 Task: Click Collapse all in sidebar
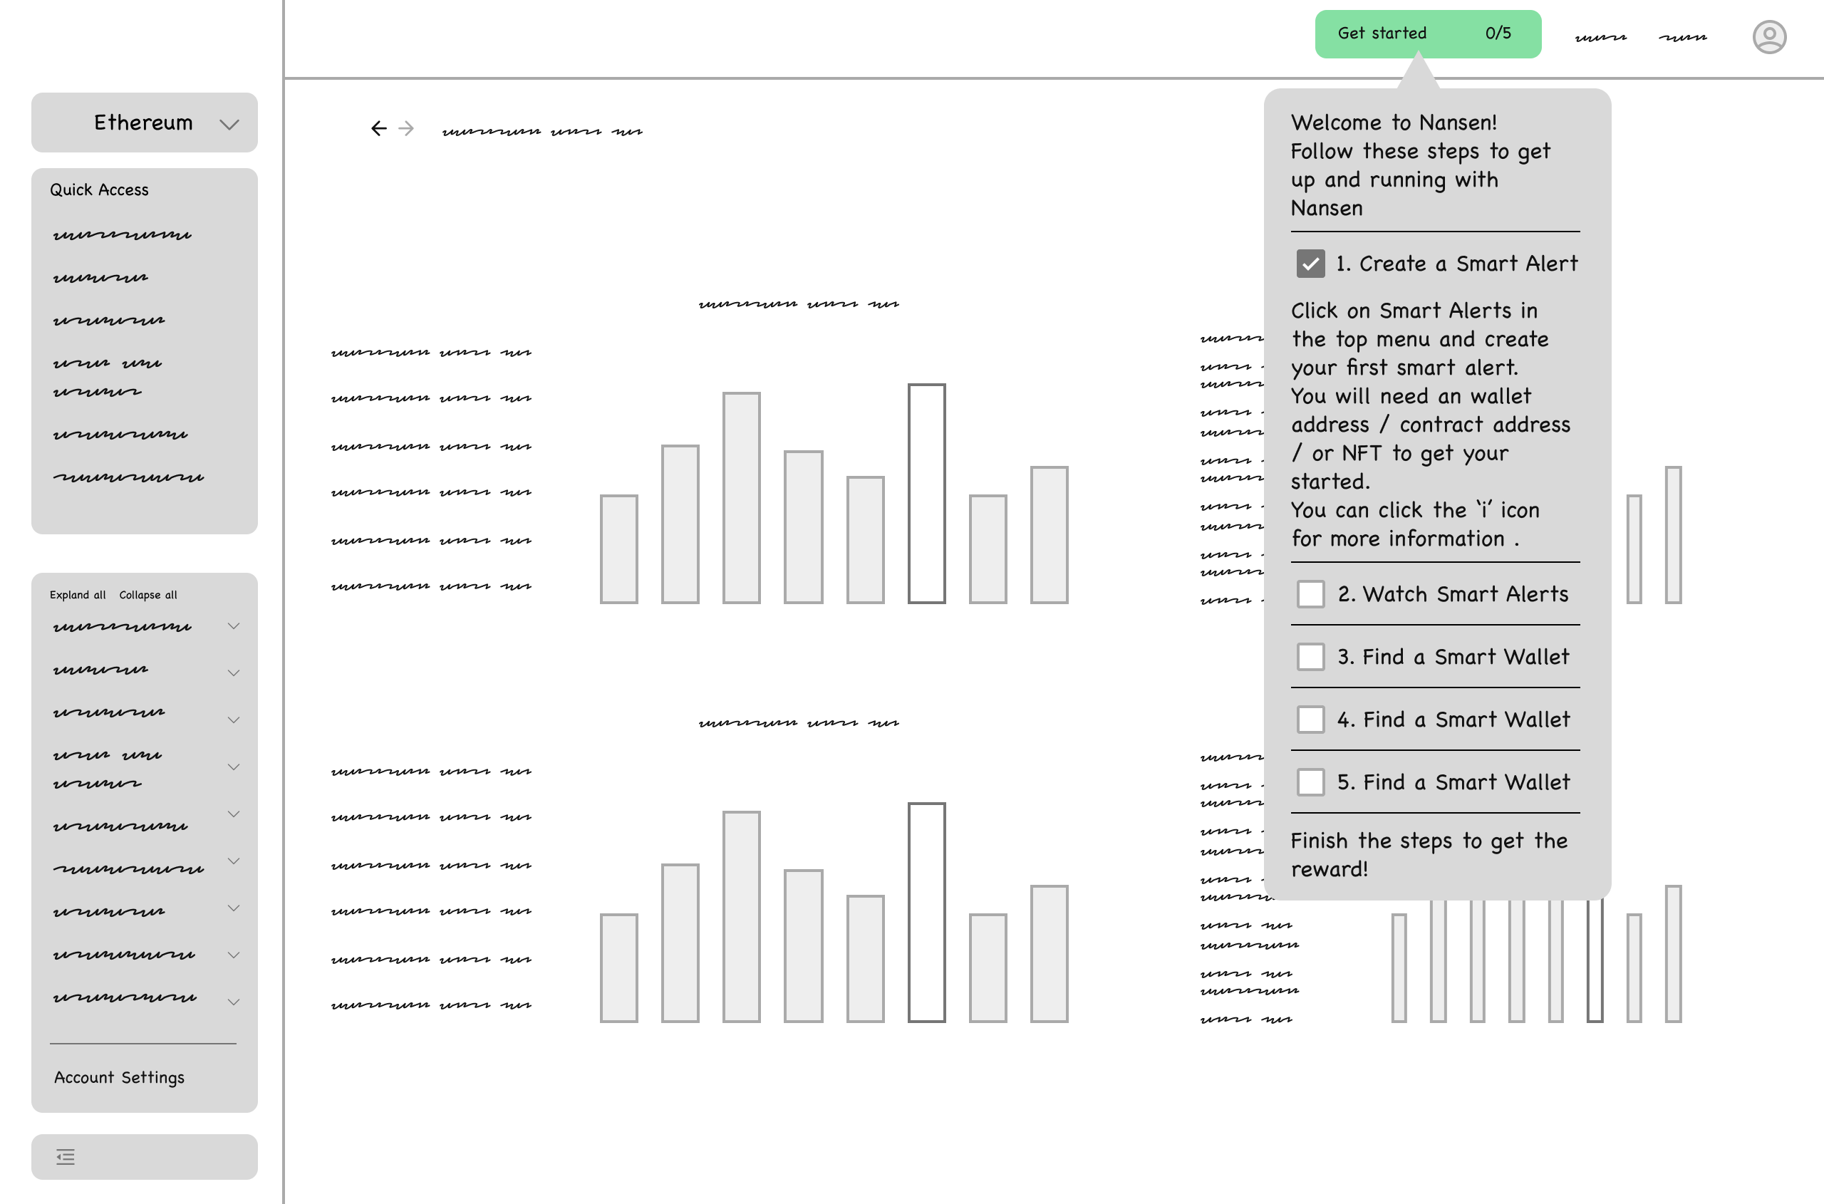(148, 595)
